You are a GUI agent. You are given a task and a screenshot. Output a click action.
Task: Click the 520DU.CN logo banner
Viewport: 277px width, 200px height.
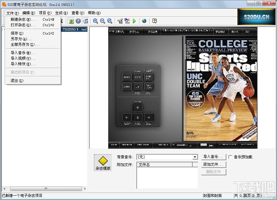[257, 17]
